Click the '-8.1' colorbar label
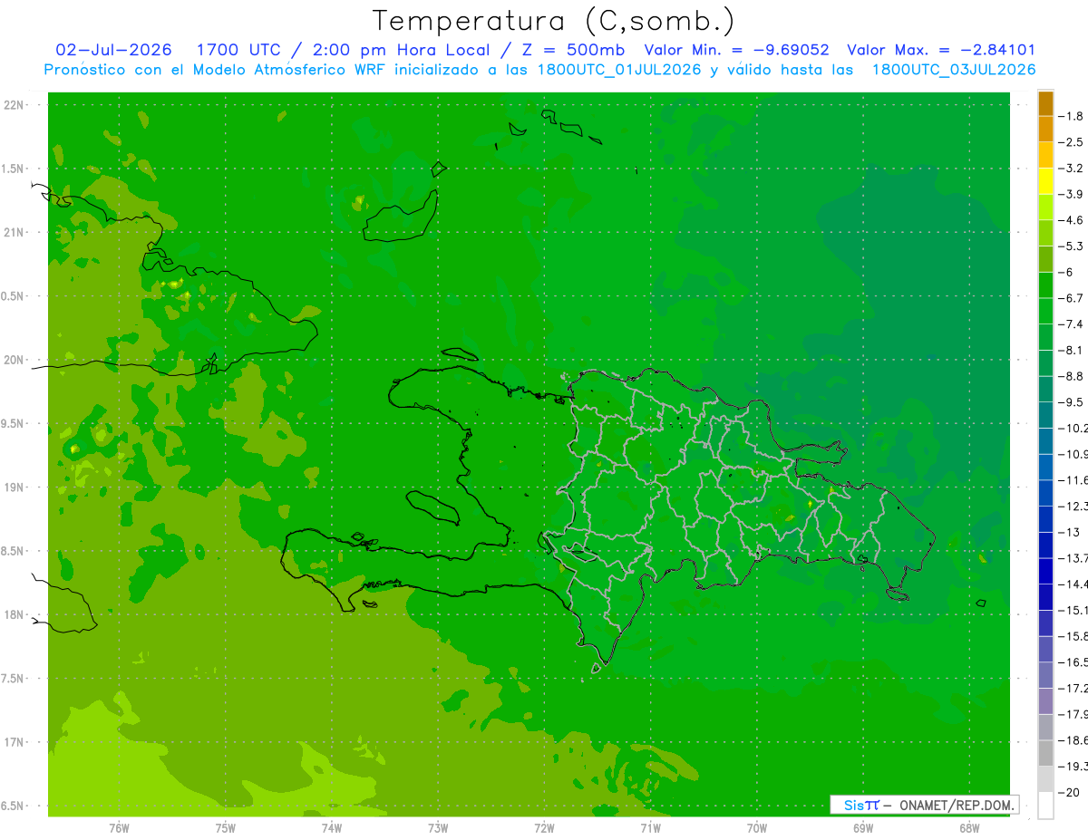The width and height of the screenshot is (1088, 840). (1071, 350)
